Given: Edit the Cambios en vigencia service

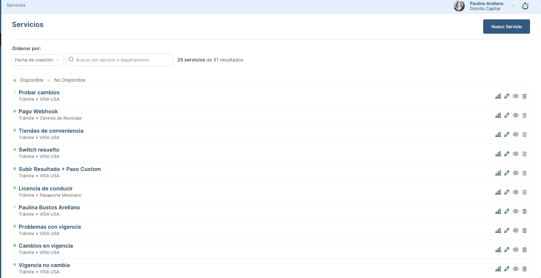Looking at the screenshot, I should coord(507,249).
